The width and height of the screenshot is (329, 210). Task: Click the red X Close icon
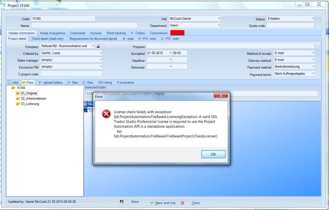pos(182,203)
